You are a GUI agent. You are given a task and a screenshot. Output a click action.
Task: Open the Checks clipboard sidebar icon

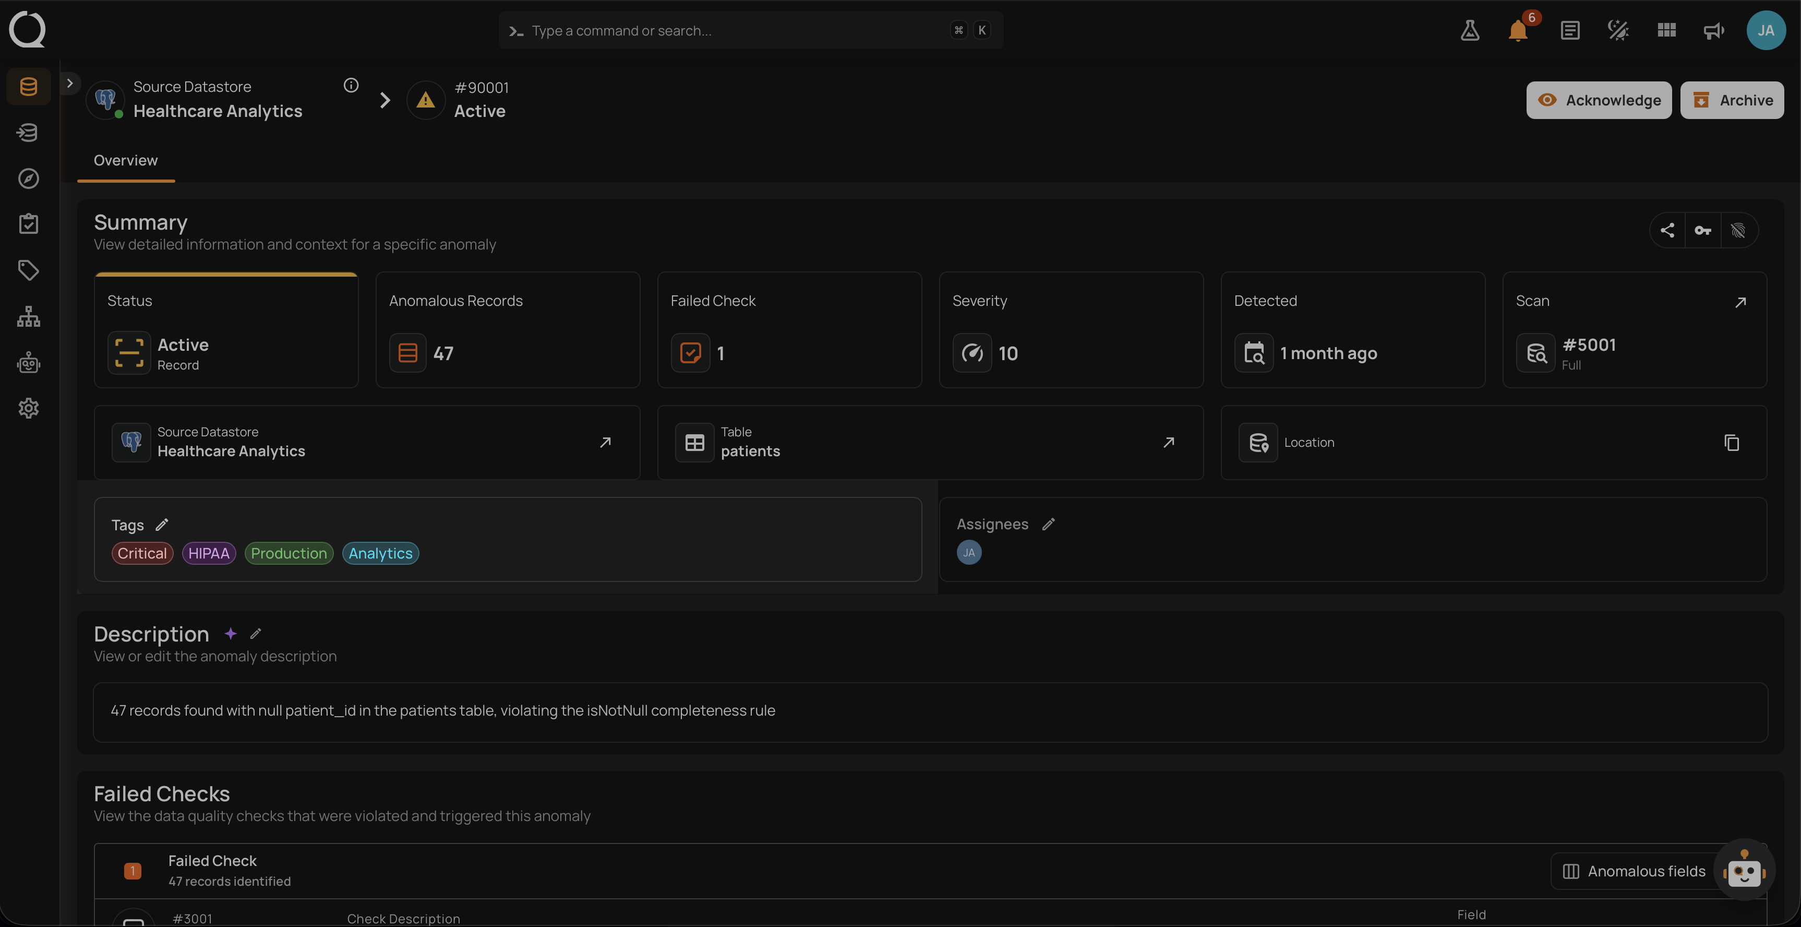(x=29, y=224)
